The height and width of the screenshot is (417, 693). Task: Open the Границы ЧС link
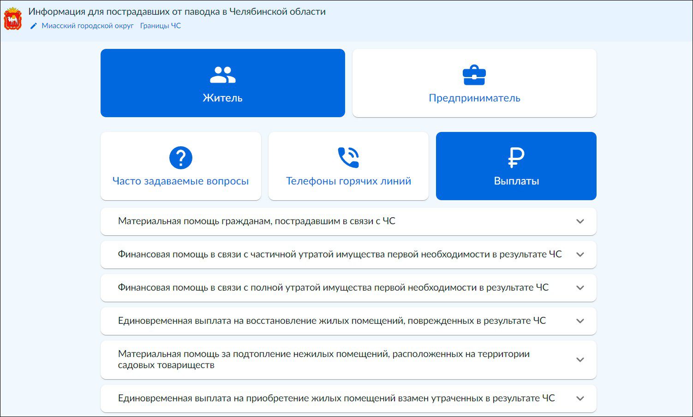tap(161, 26)
